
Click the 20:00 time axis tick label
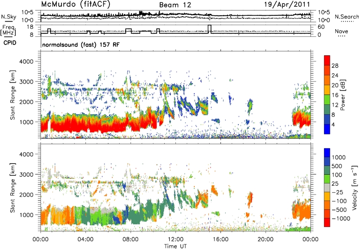[265, 240]
